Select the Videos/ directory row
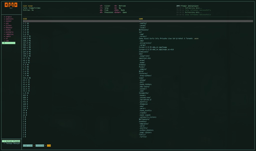This screenshot has width=256, height=151. click(x=138, y=65)
